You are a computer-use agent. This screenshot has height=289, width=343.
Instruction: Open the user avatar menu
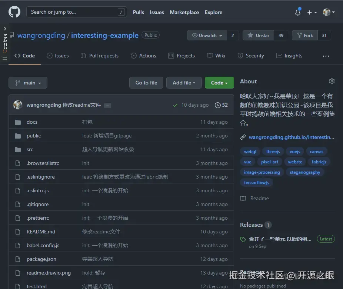pyautogui.click(x=329, y=12)
